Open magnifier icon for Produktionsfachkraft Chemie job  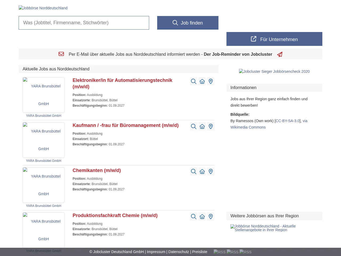(x=194, y=217)
